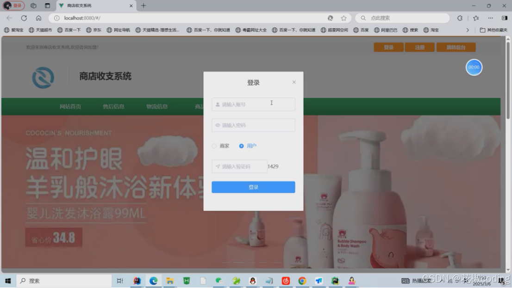
Task: Click the 商店收支系统 site logo
Action: point(43,78)
